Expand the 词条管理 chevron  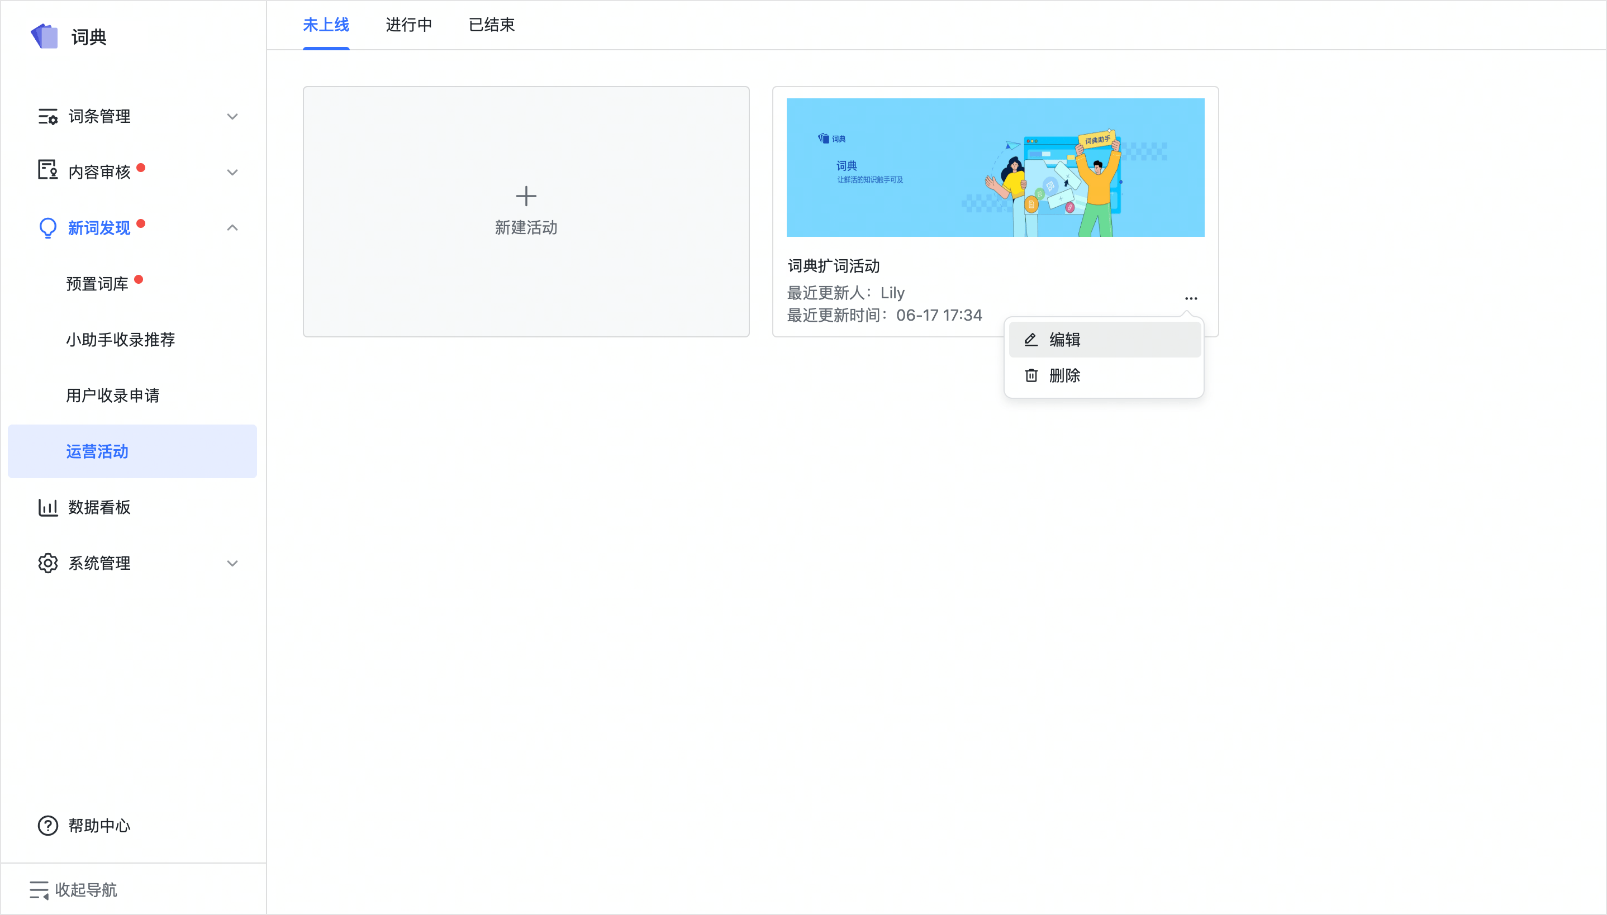coord(232,116)
